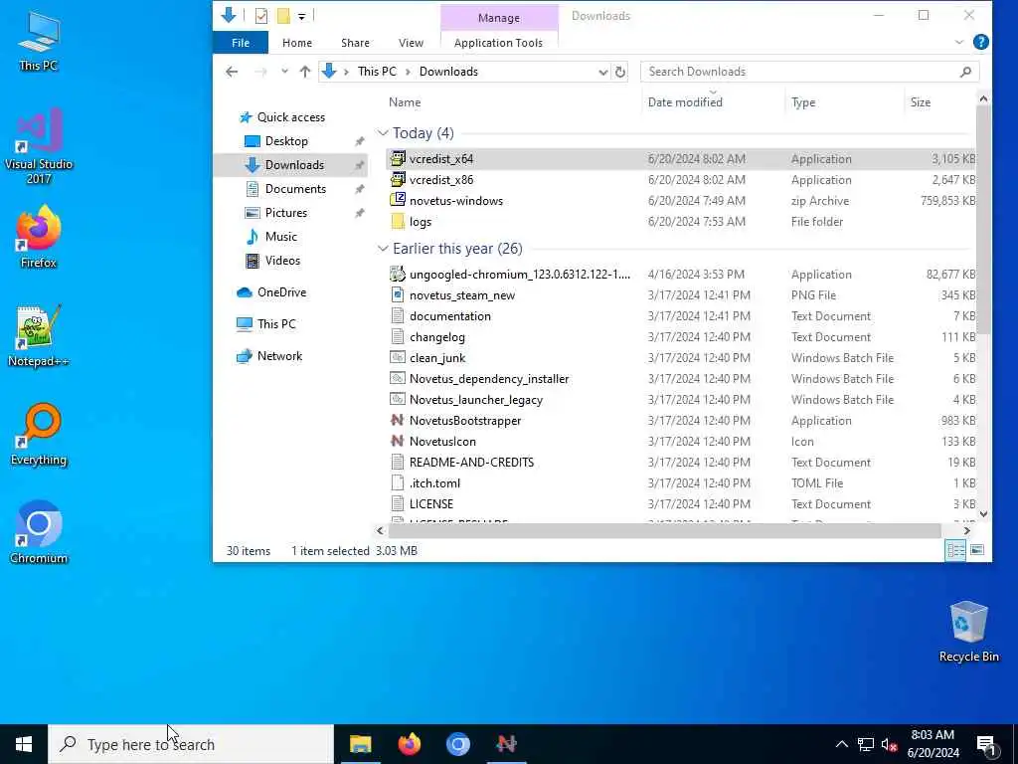Open OneDrive in navigation pane
1018x764 pixels.
(281, 292)
